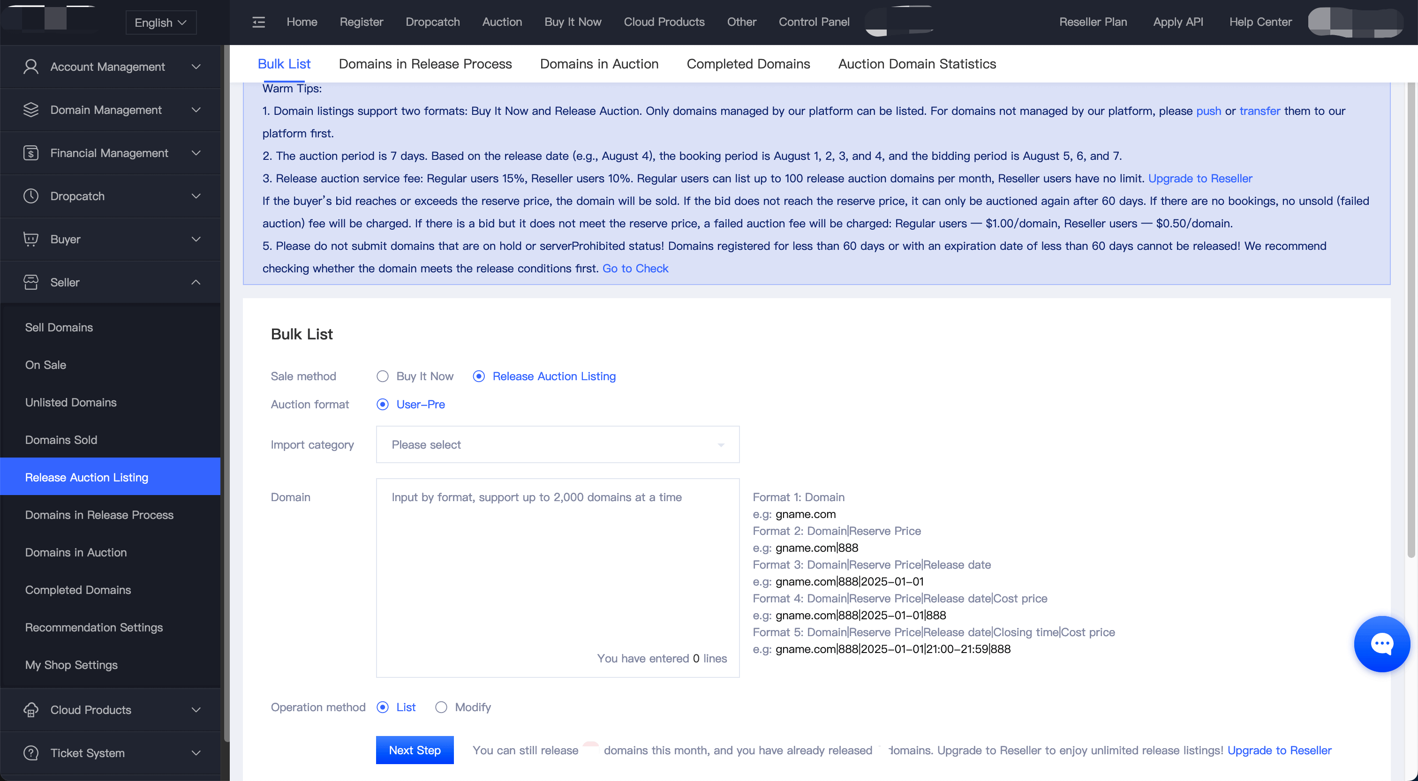Click the Next Step button

tap(415, 750)
